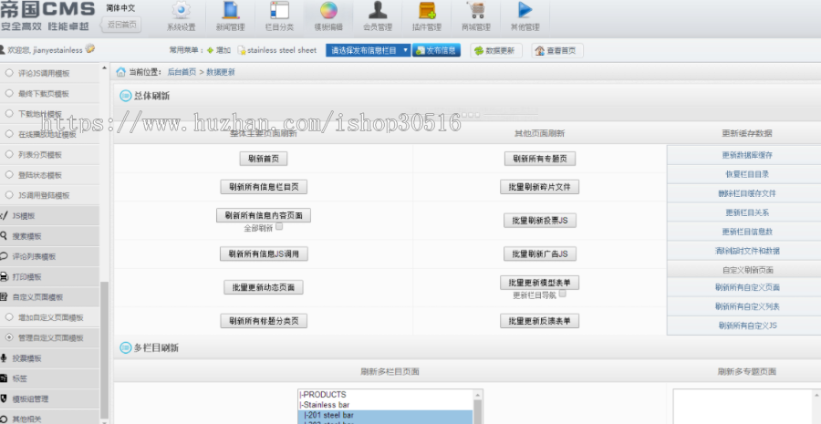Select 下载地址模板 radio button
The width and height of the screenshot is (821, 424).
[9, 114]
